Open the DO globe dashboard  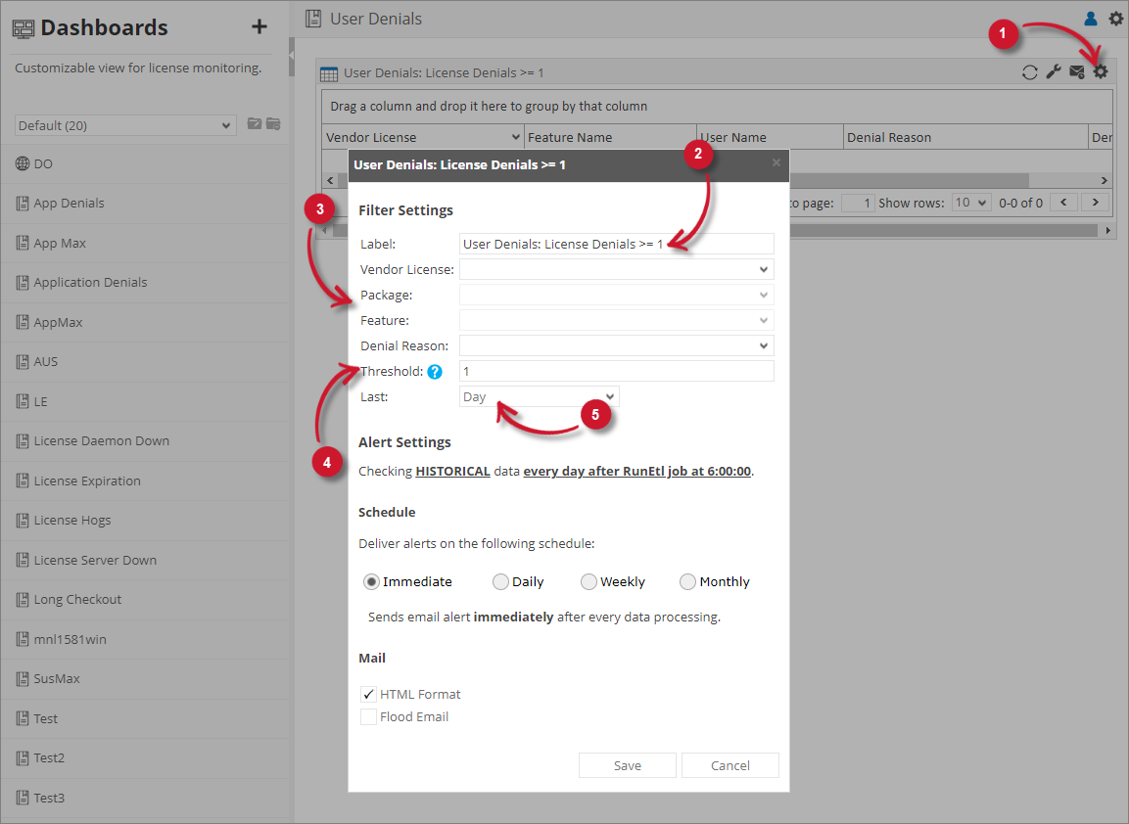144,164
